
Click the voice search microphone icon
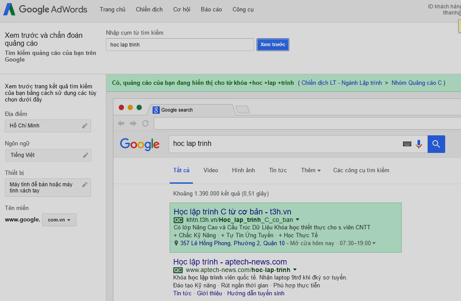click(419, 144)
